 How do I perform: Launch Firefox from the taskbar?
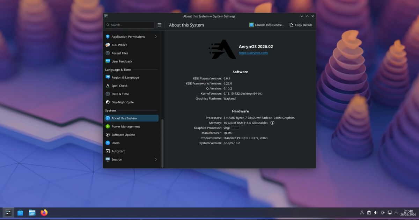click(x=44, y=213)
